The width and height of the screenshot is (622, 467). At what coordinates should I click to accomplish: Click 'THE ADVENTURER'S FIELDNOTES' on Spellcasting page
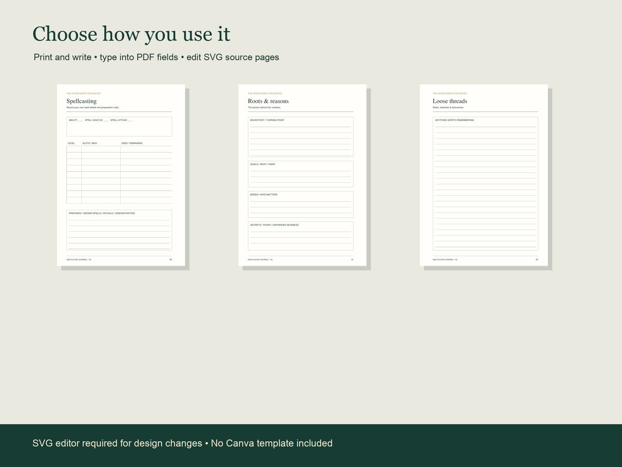pyautogui.click(x=83, y=93)
